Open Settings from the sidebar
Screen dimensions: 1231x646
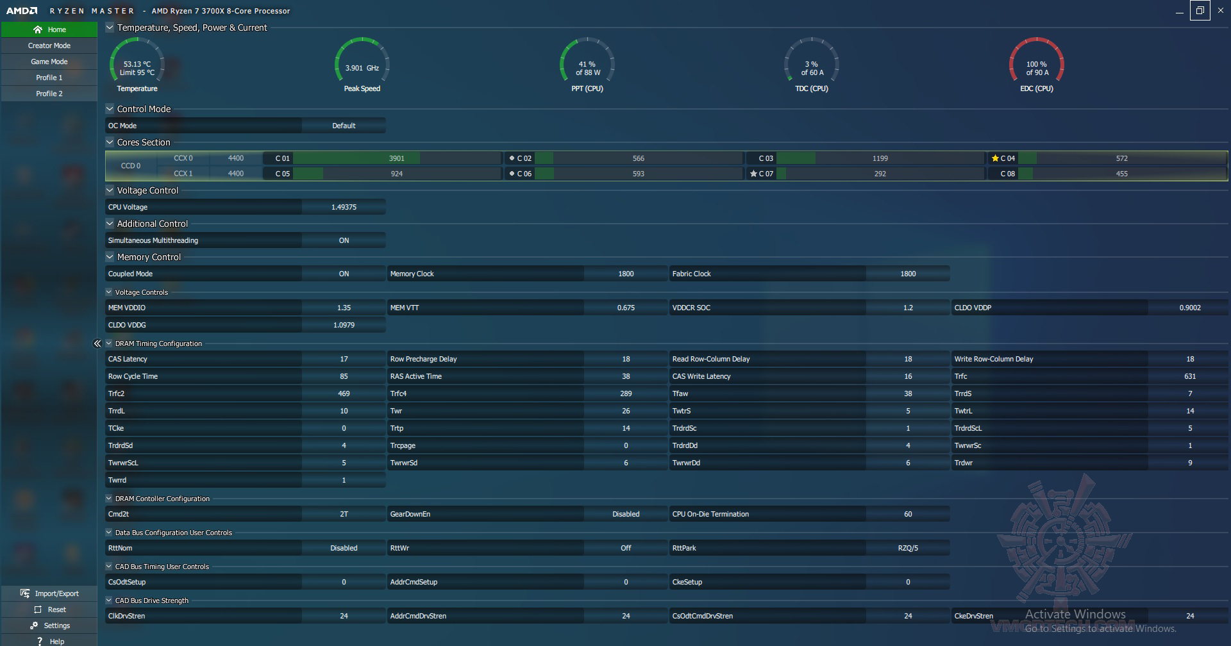pos(49,625)
